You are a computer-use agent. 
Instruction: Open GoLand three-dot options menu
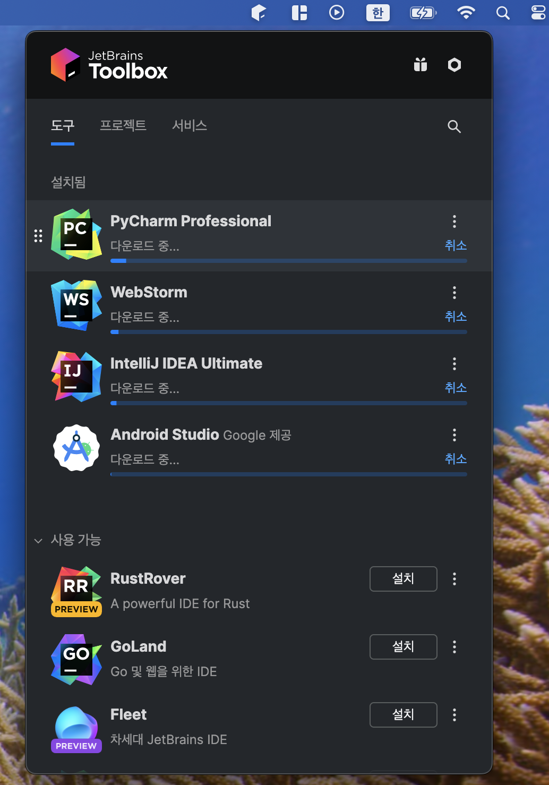point(454,647)
